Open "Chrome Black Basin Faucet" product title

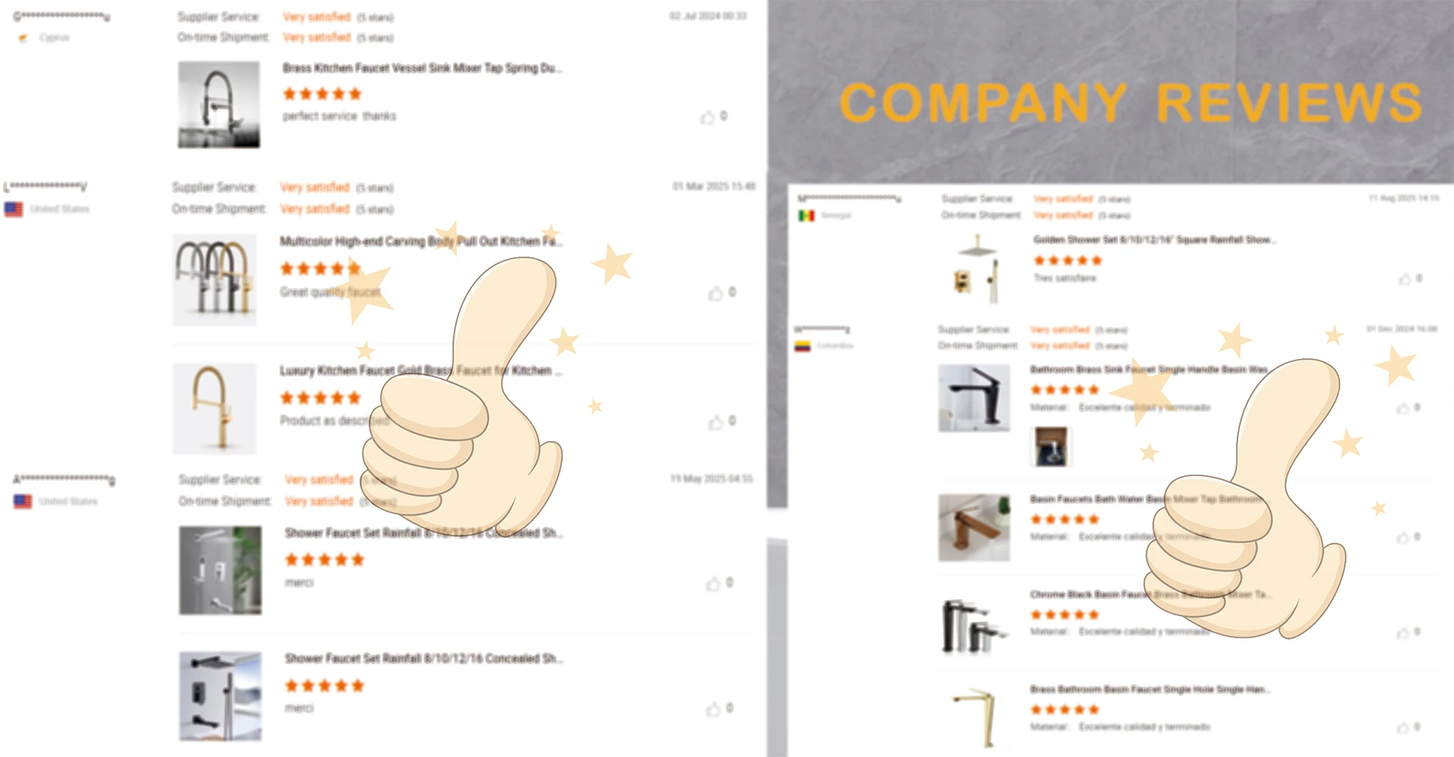pos(1150,594)
